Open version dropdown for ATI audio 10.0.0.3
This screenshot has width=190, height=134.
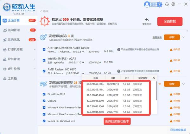[83, 52]
